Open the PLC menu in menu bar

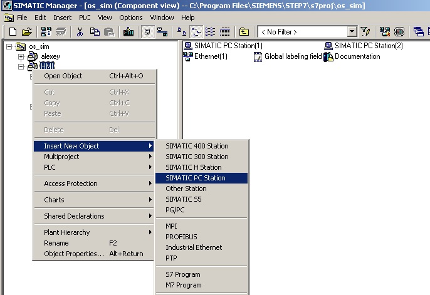[x=85, y=18]
